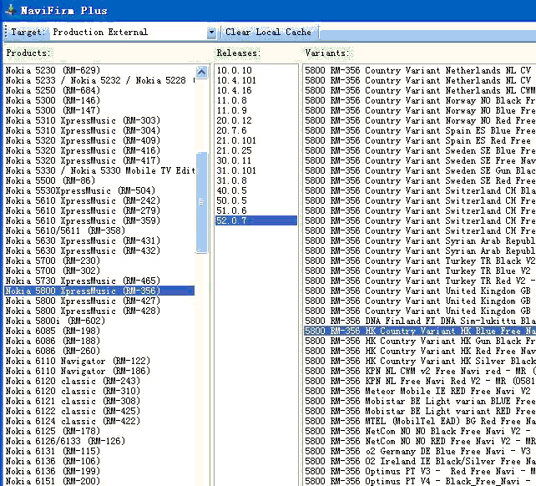
Task: Select the o2 Germany DE Blue variant
Action: coord(417,451)
